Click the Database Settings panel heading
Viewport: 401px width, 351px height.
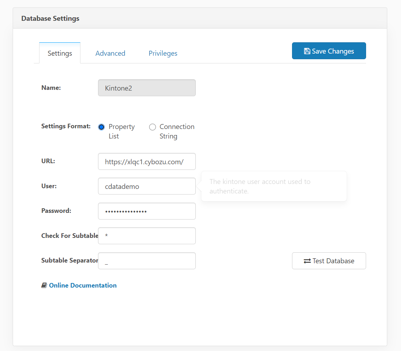click(x=50, y=18)
